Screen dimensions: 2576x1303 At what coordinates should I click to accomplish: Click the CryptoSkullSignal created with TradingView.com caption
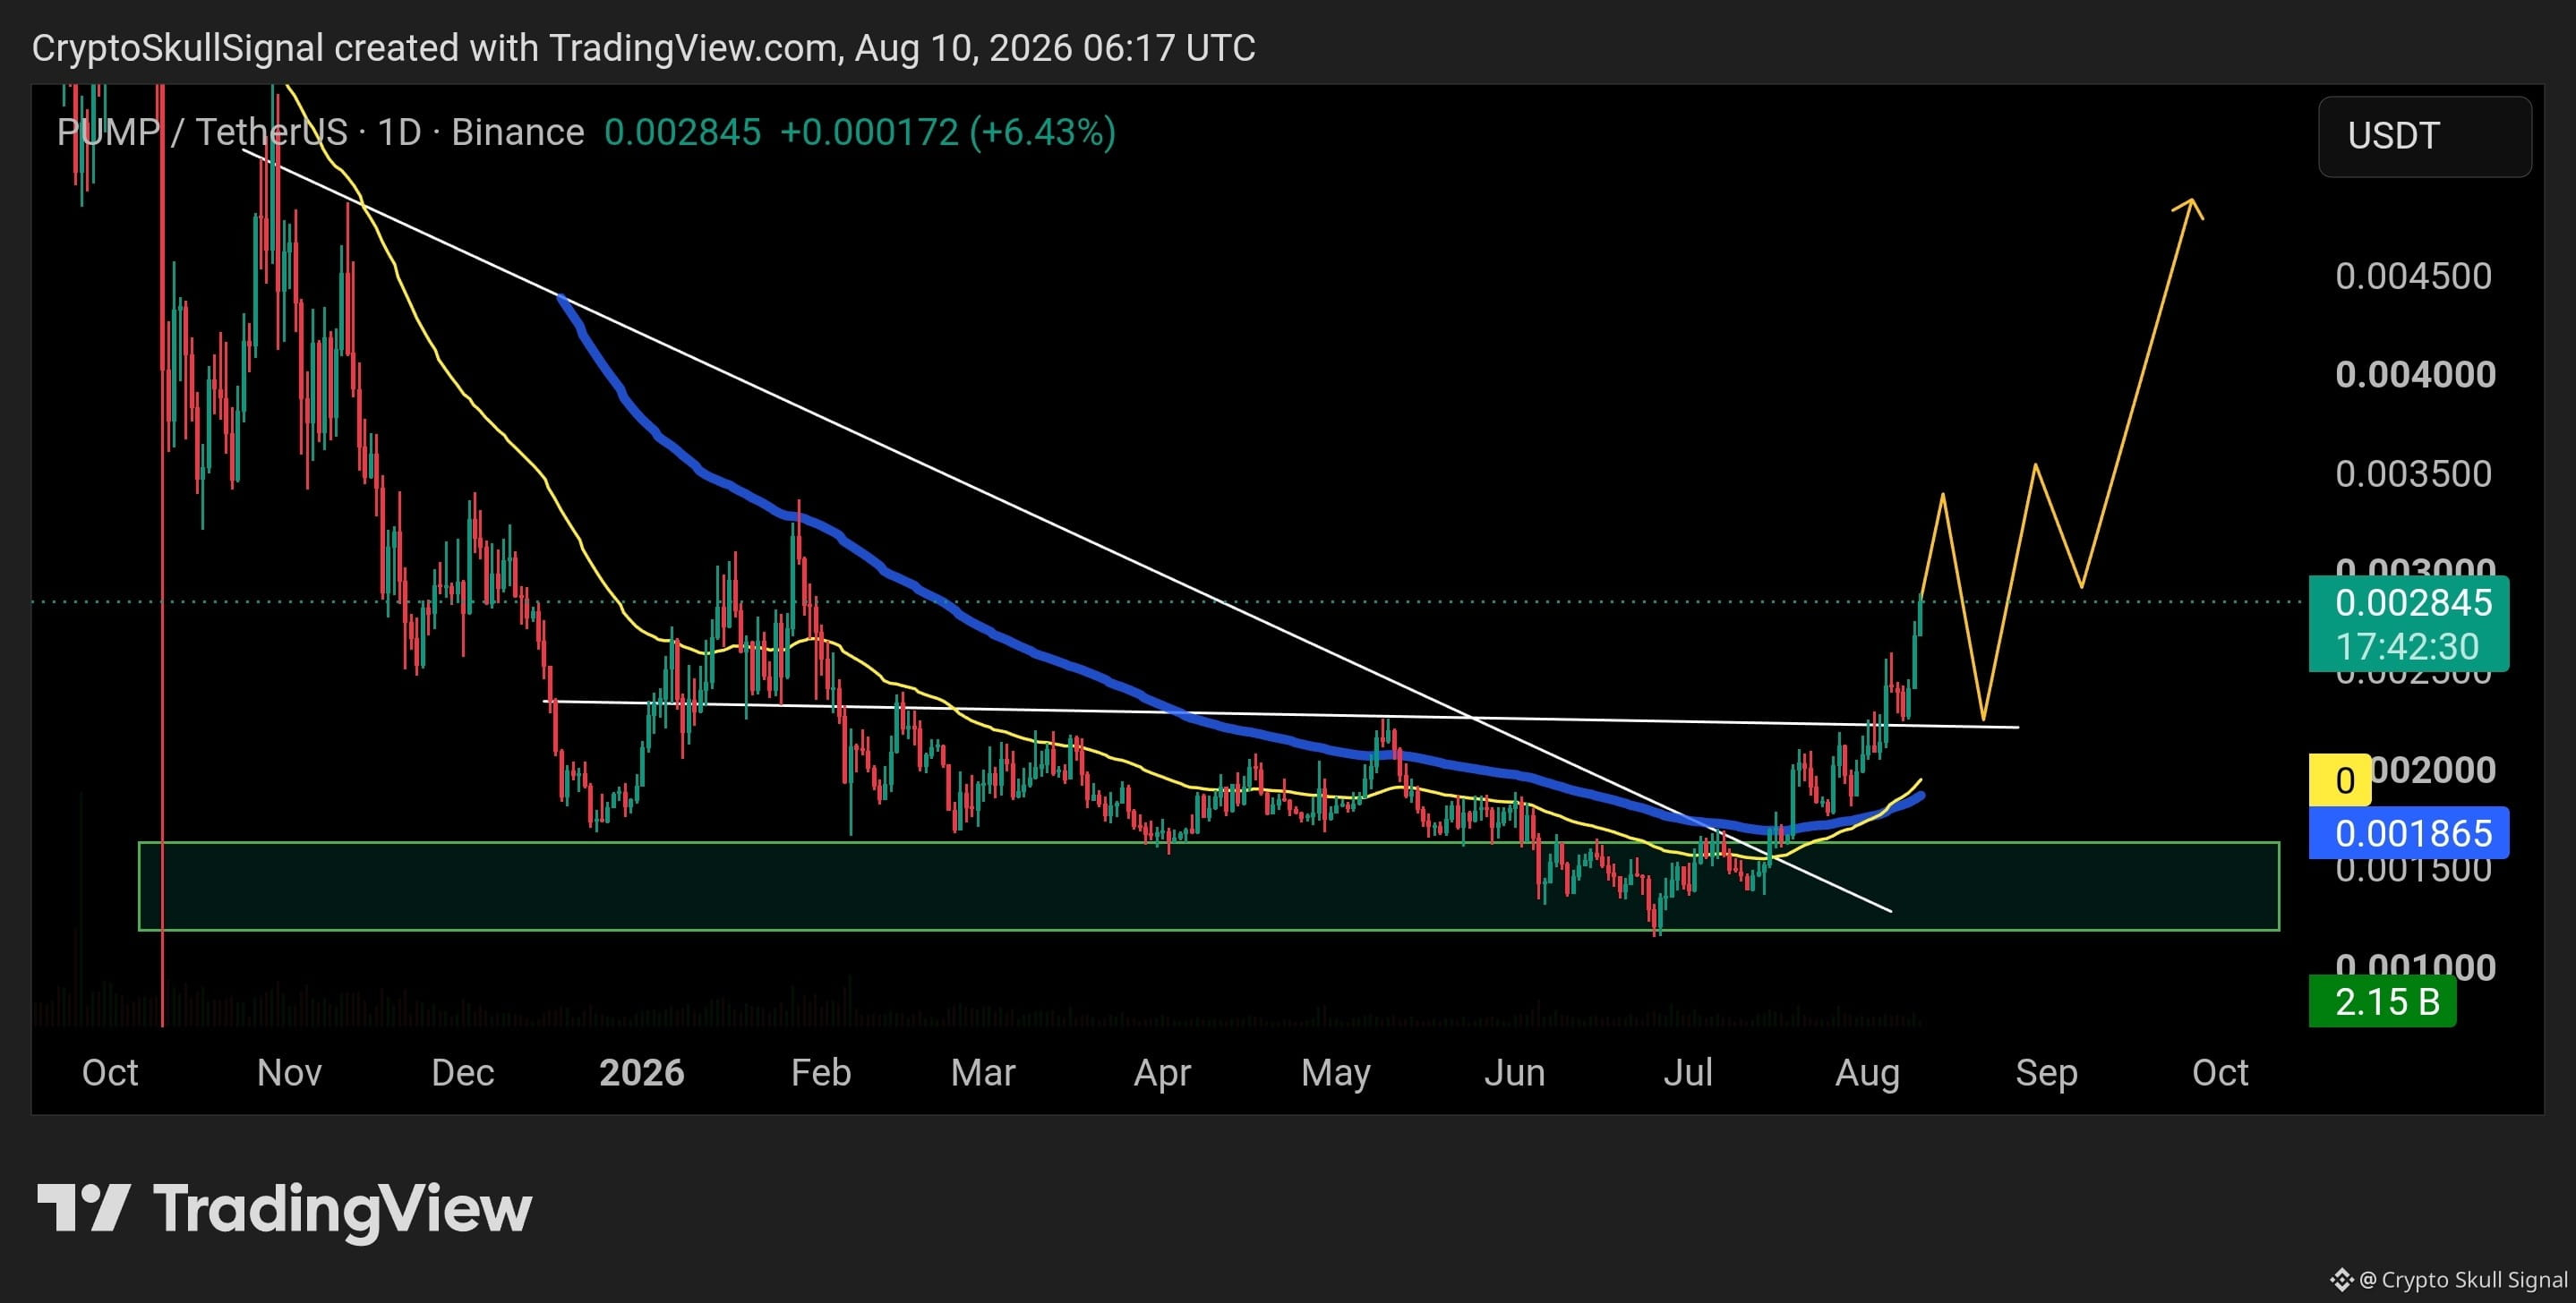643,47
